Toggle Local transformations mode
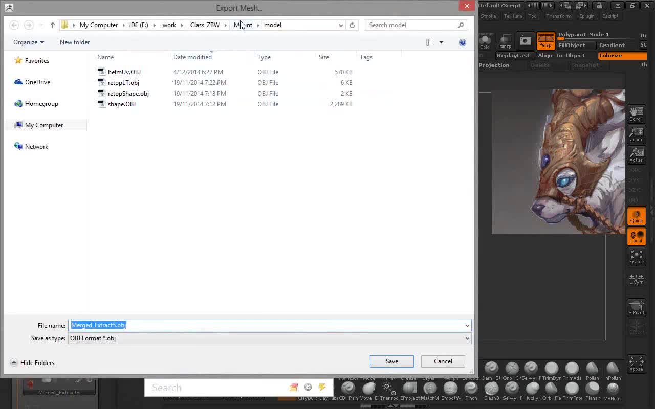The height and width of the screenshot is (409, 655). coord(636,236)
